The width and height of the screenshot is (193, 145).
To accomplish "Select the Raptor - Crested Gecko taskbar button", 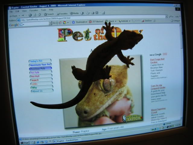I will [67, 140].
